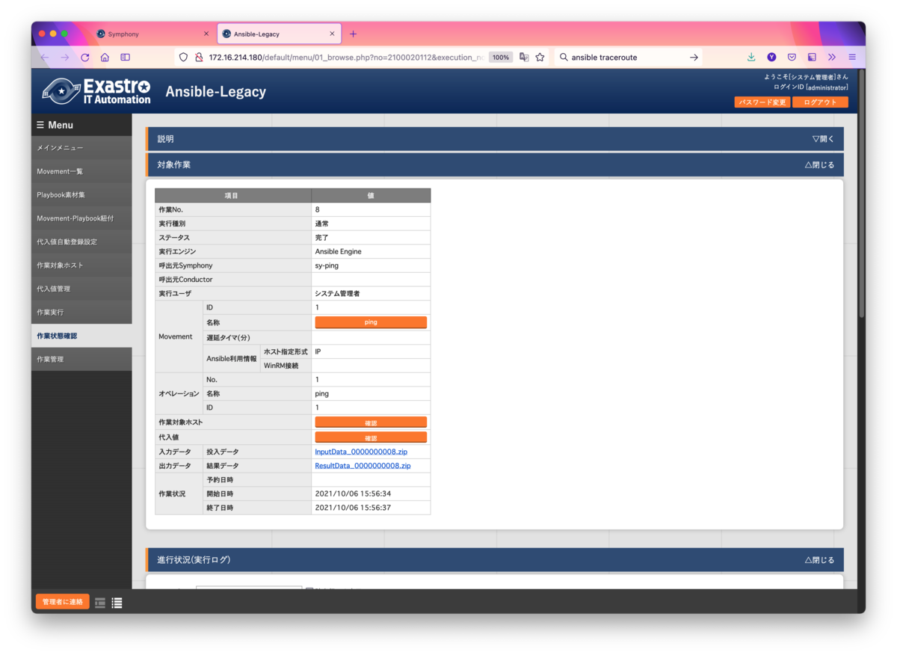Viewport: 897px width, 655px height.
Task: Click the shield tracking protection icon
Action: click(x=183, y=57)
